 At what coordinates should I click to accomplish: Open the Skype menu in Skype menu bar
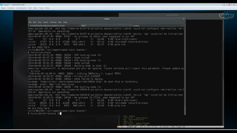pyautogui.click(x=3, y=8)
